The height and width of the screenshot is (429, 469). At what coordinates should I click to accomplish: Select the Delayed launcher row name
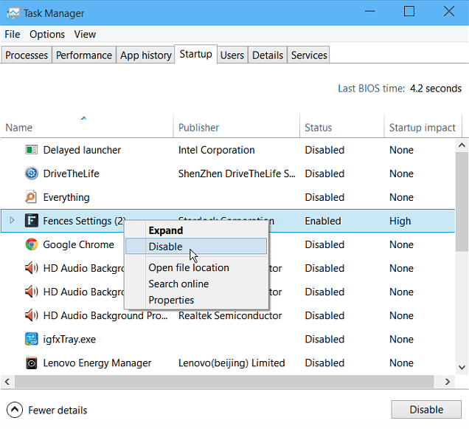click(x=82, y=150)
